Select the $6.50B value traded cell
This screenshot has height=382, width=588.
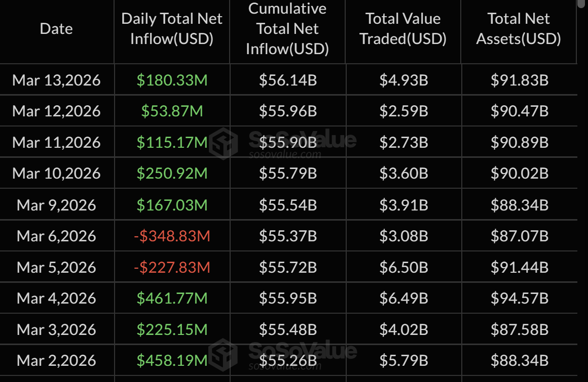pyautogui.click(x=403, y=267)
